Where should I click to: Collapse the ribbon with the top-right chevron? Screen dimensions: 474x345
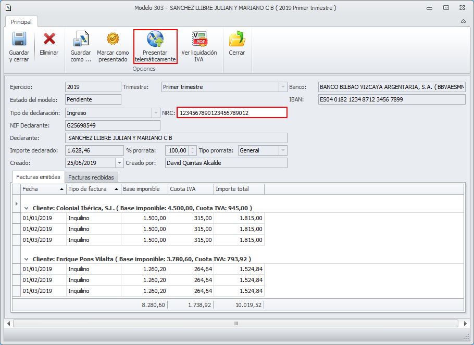tap(463, 21)
